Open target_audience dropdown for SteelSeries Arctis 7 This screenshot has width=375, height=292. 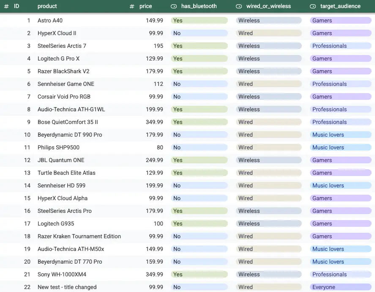pyautogui.click(x=341, y=46)
